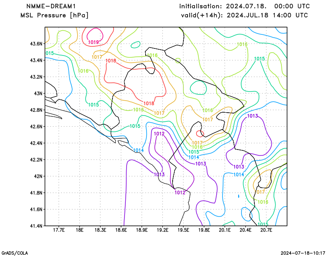This screenshot has height=256, width=332.
Task: Click the NMME-DREAM1 model title
Action: [x=51, y=6]
